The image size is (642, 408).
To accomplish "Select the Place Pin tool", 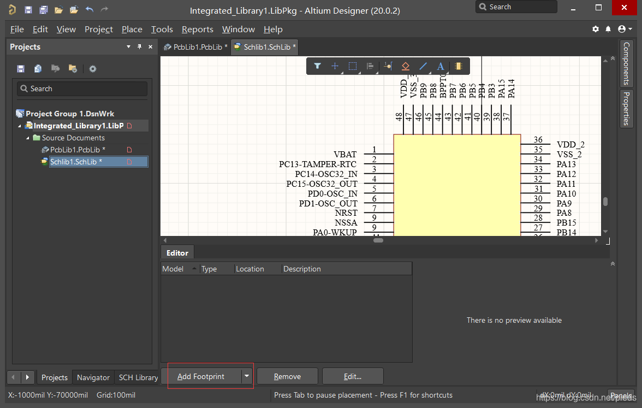I will click(x=388, y=66).
